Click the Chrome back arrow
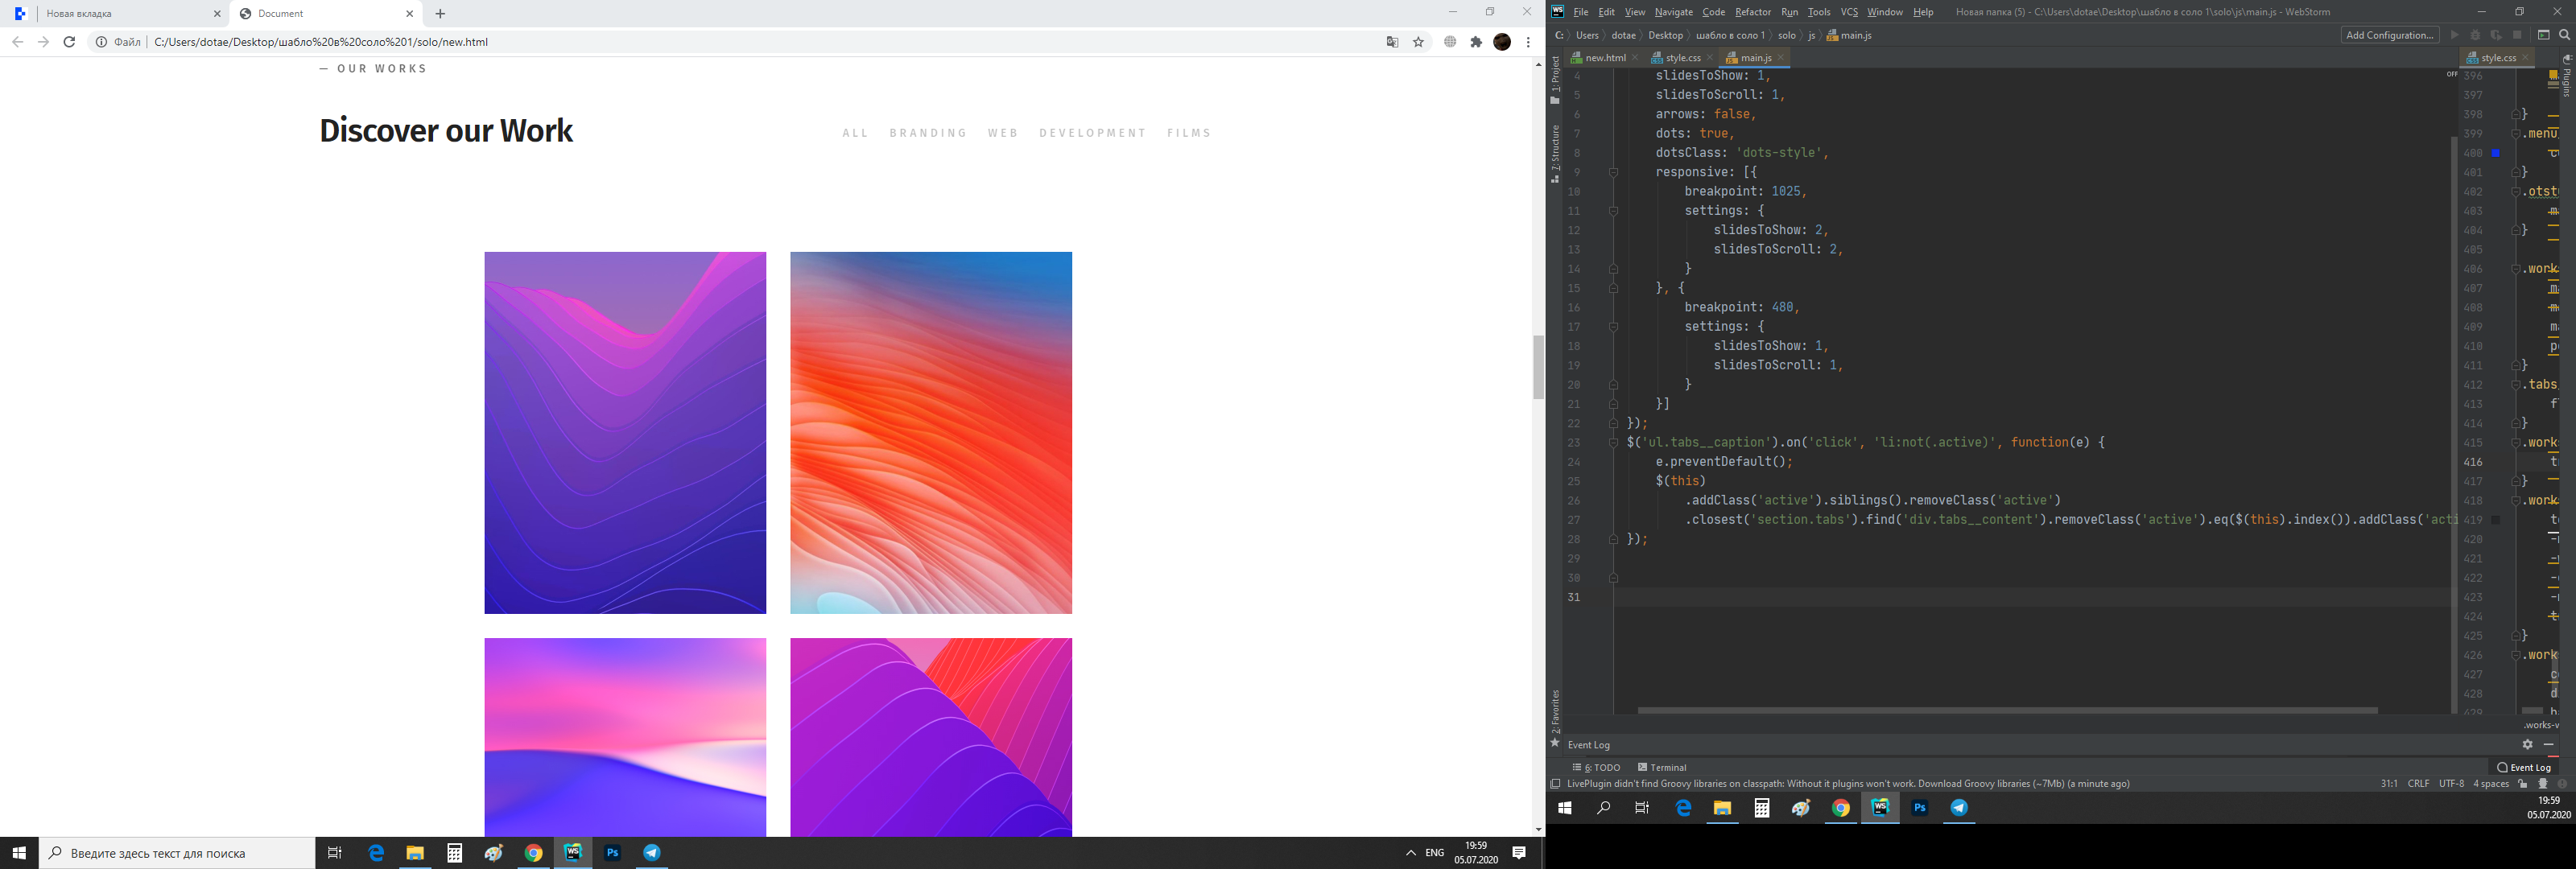This screenshot has height=869, width=2576. pyautogui.click(x=17, y=42)
